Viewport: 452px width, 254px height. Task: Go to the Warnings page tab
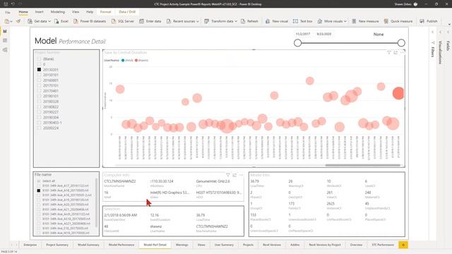182,245
